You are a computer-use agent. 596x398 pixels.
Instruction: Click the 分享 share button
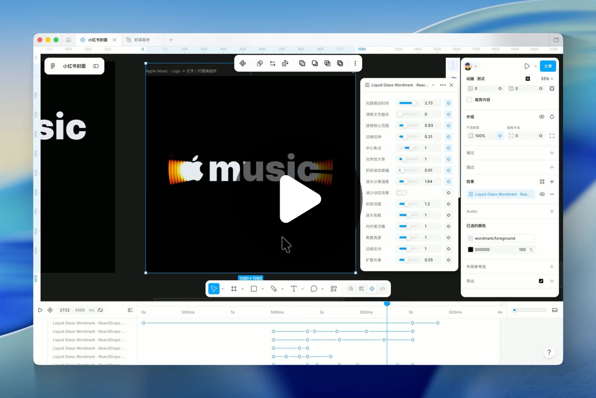pyautogui.click(x=548, y=66)
